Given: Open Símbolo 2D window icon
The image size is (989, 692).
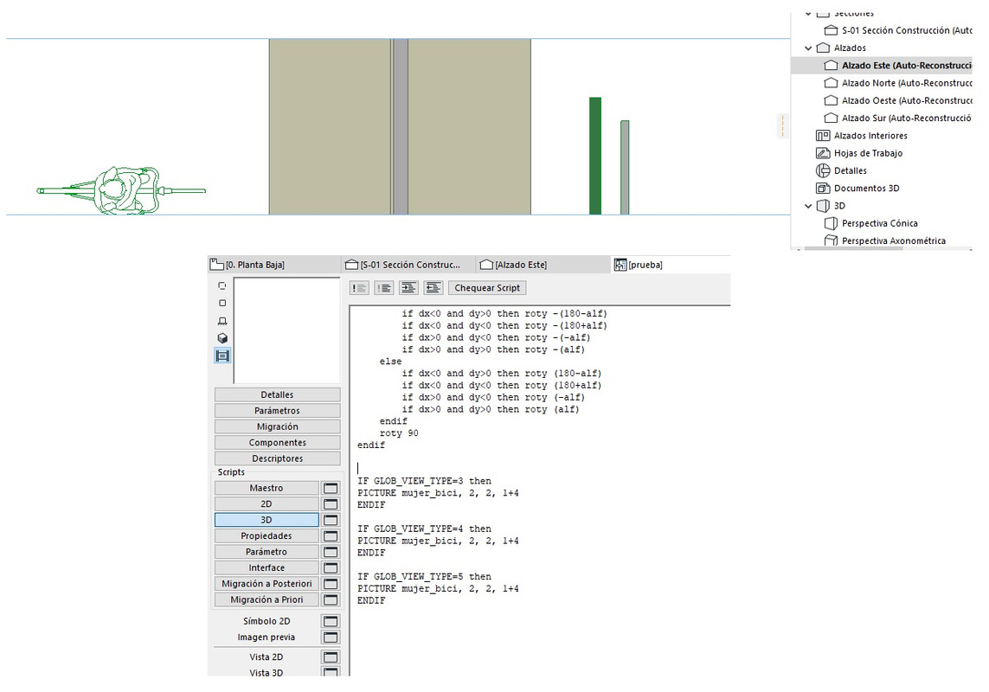Looking at the screenshot, I should click(x=331, y=621).
